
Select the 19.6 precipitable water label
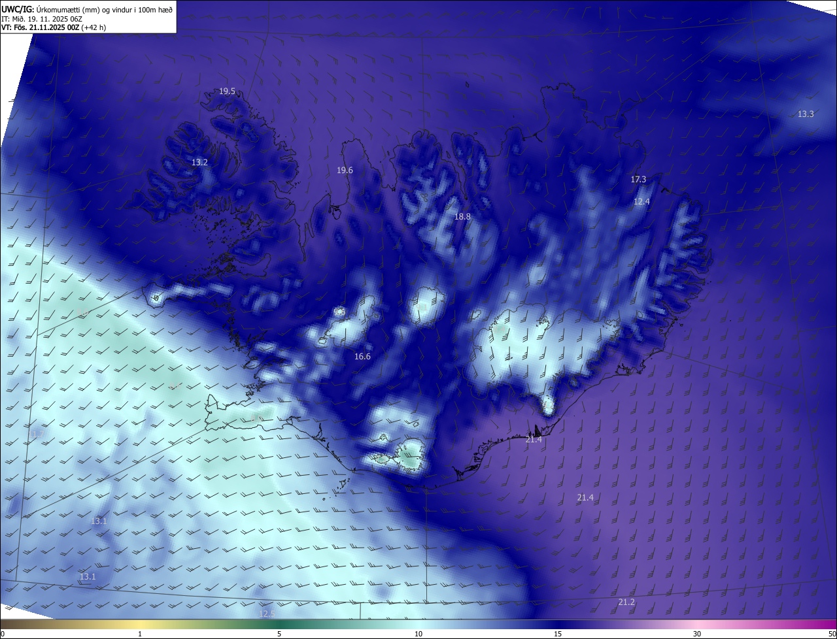tap(345, 170)
